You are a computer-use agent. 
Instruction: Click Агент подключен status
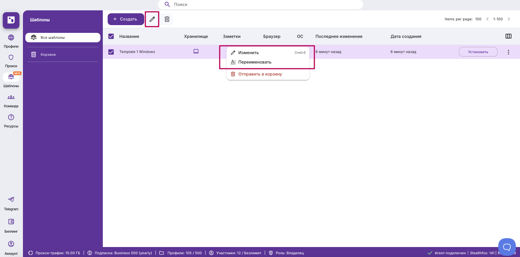[x=446, y=253]
